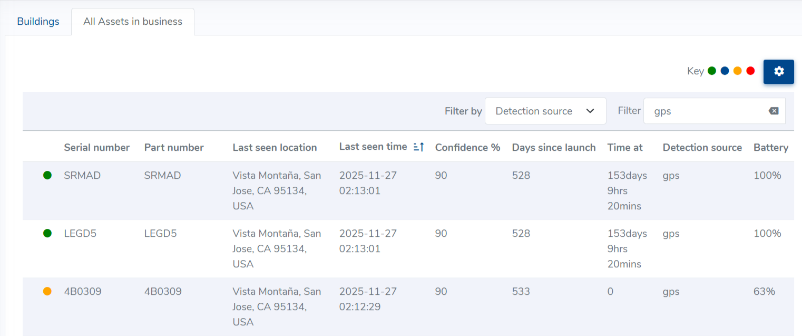
Task: Sort by Detection source column header
Action: pyautogui.click(x=702, y=148)
